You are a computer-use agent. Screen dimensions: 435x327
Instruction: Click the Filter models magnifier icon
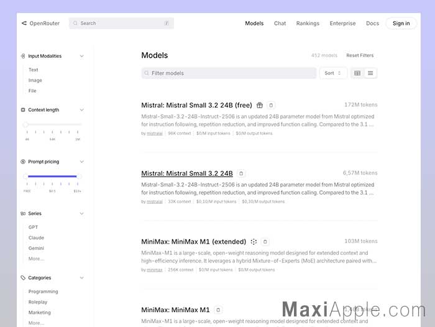click(147, 73)
